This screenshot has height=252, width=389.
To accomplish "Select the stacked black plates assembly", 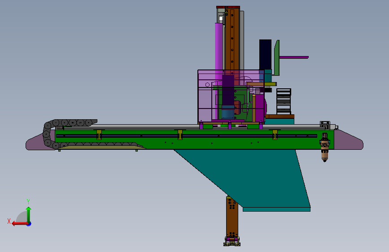I will pos(284,101).
